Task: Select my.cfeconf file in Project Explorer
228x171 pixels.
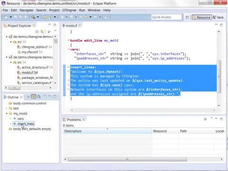Action: click(x=30, y=52)
